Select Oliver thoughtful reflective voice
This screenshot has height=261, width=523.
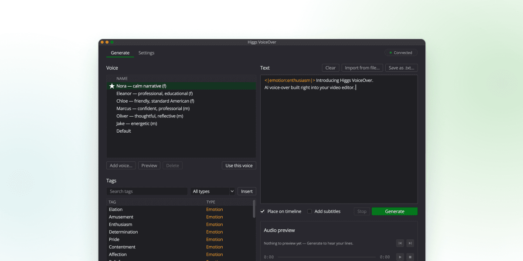click(x=181, y=116)
